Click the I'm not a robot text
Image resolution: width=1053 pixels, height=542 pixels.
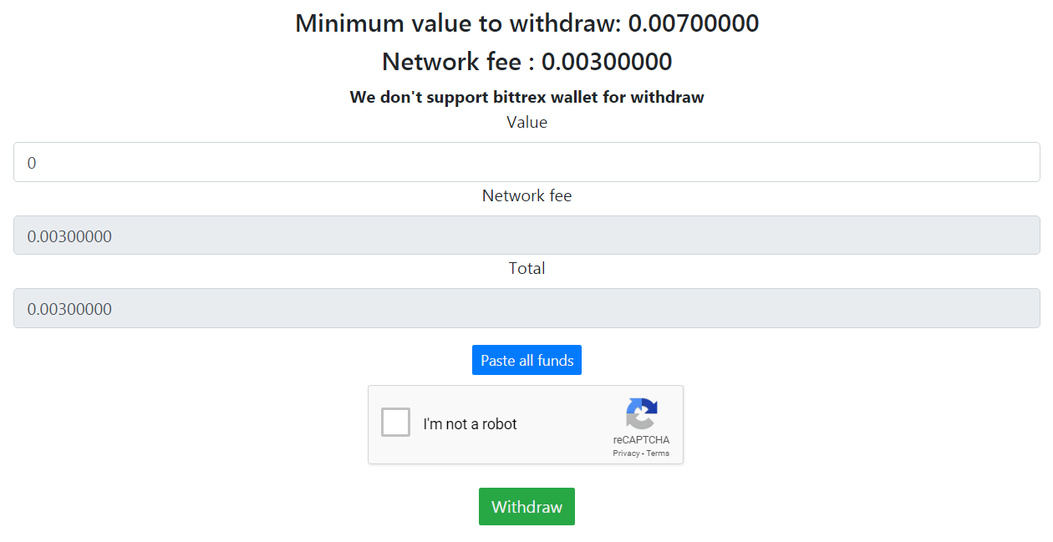coord(470,424)
